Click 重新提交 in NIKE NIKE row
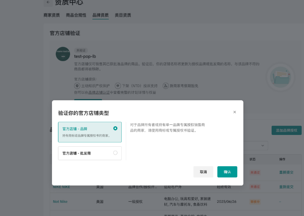The image size is (304, 216). click(x=286, y=187)
